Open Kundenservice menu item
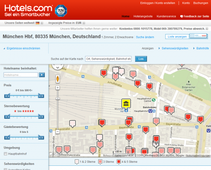Screen dimensions: 211x170 click(166, 16)
